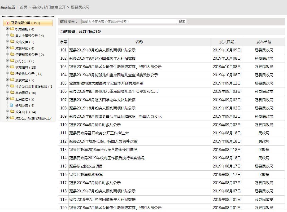Open the 行政执法公示 (14) category
Image resolution: width=287 pixels, height=212 pixels.
[x=29, y=74]
